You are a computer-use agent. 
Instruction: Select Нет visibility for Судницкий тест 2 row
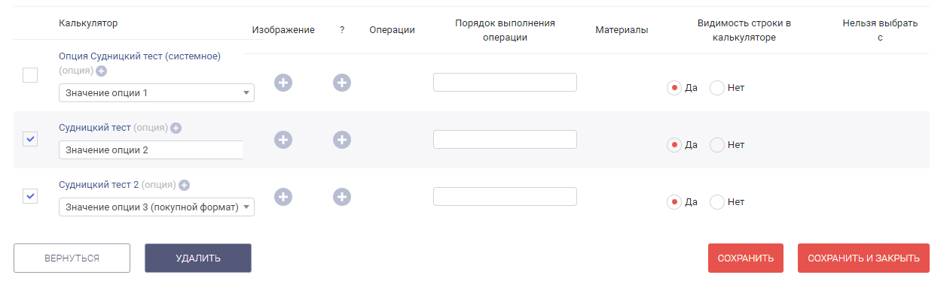(717, 202)
